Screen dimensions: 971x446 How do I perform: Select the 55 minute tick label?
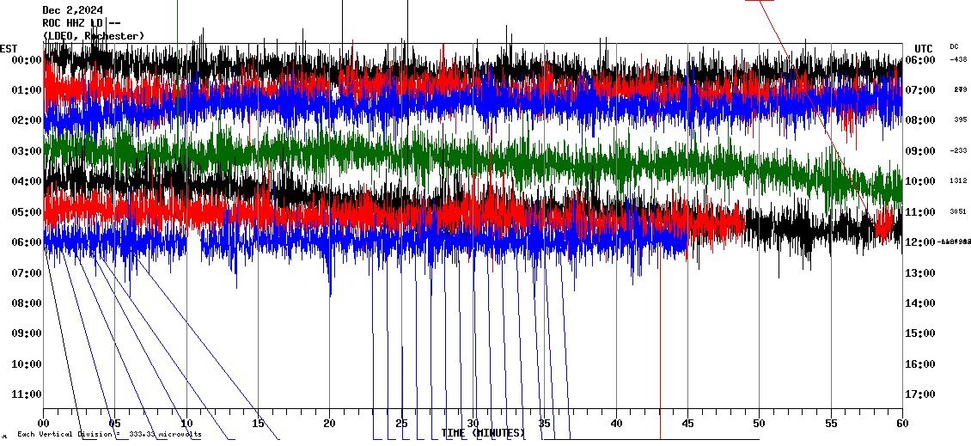[830, 424]
